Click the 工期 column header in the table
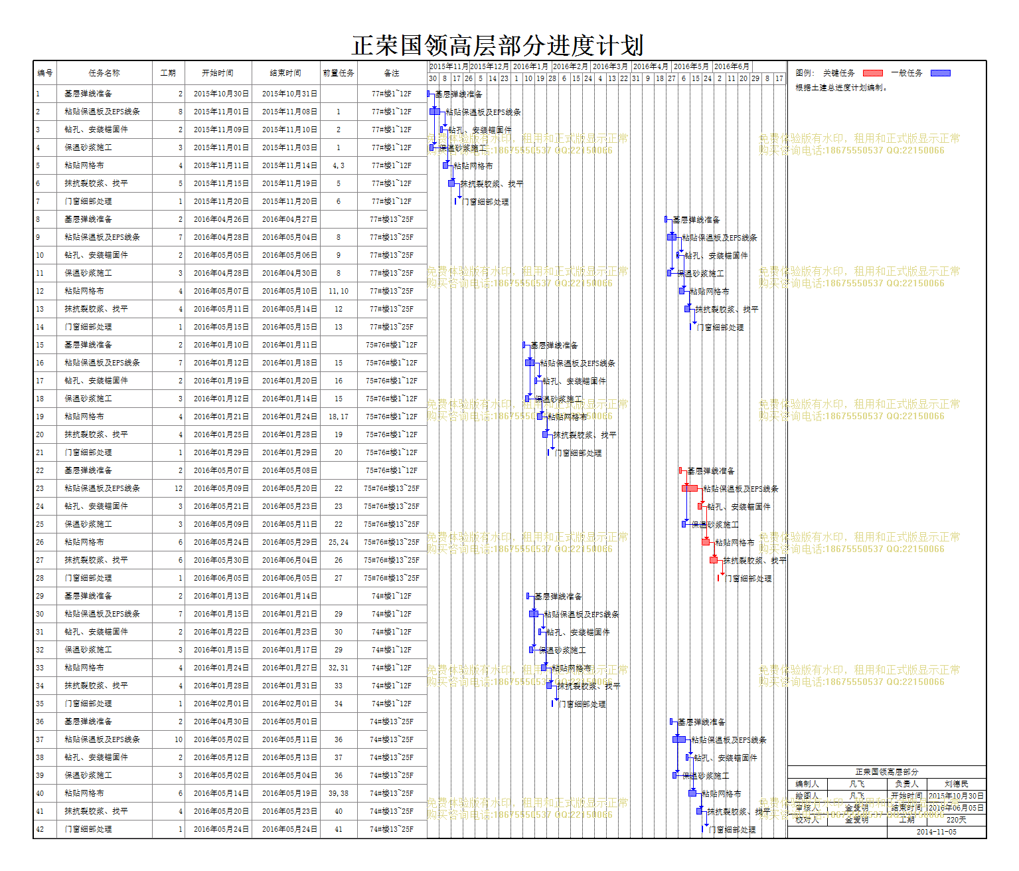This screenshot has height=871, width=1019. coord(168,73)
